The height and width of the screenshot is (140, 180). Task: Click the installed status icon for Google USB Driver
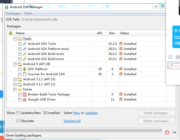(121, 99)
